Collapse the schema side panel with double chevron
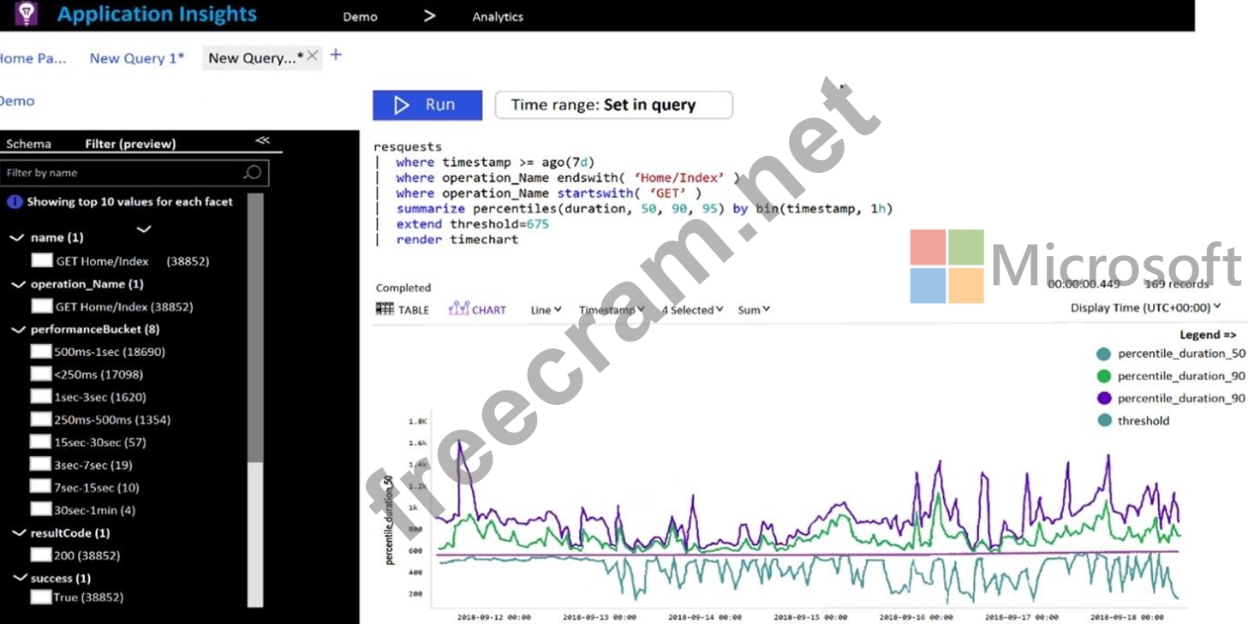Image resolution: width=1248 pixels, height=624 pixels. [262, 141]
